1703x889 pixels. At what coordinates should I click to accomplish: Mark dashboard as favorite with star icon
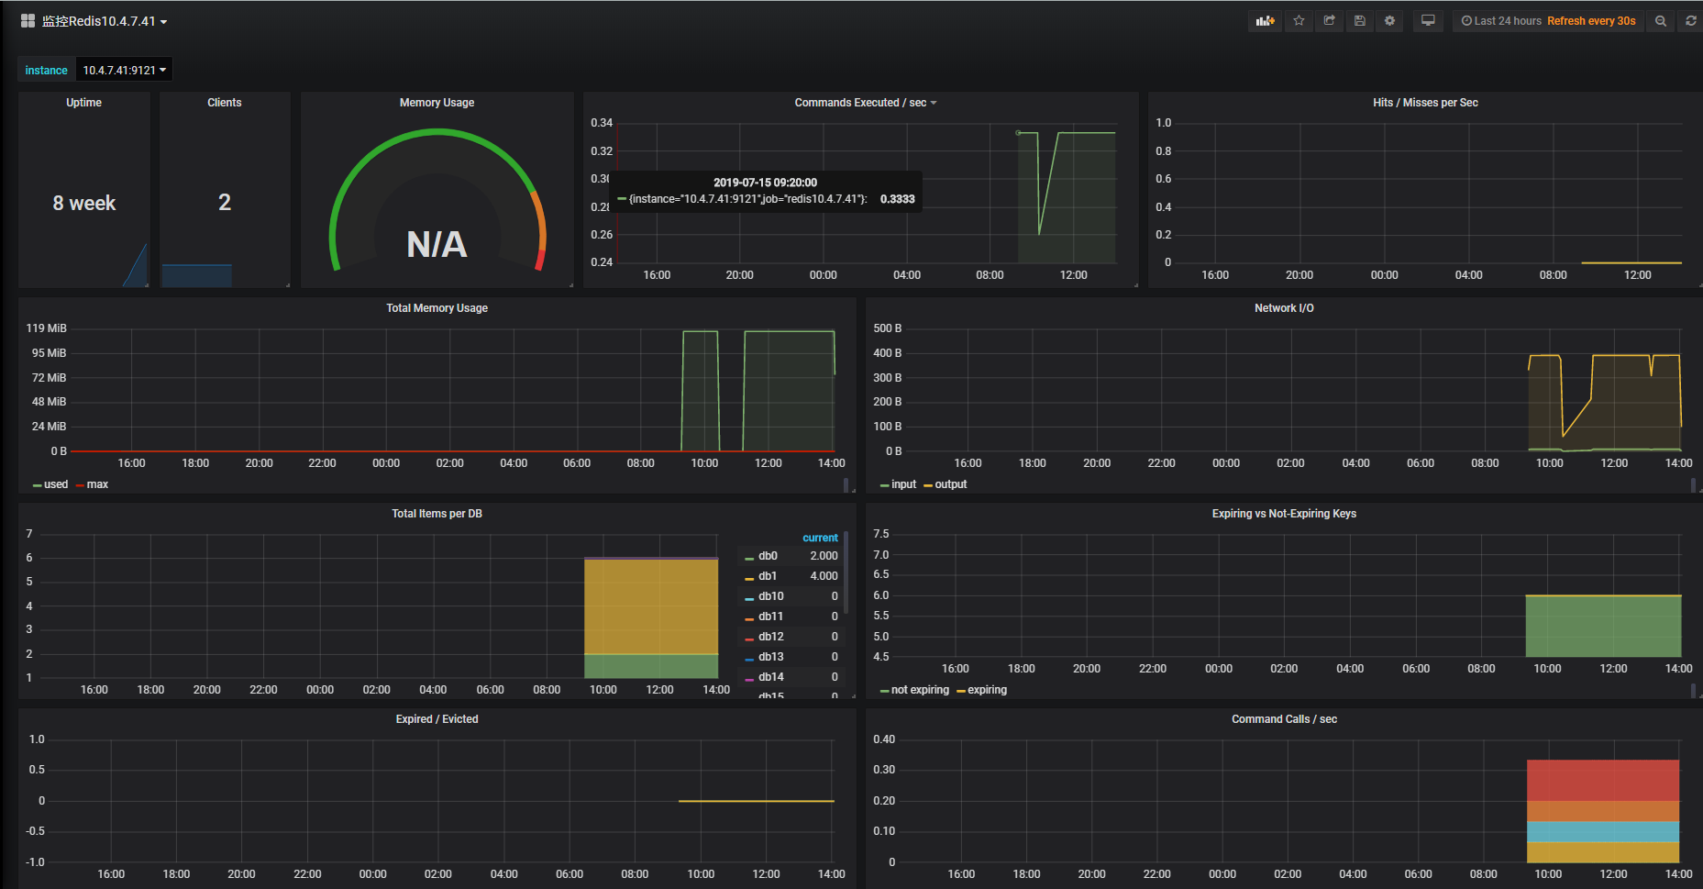click(x=1299, y=20)
